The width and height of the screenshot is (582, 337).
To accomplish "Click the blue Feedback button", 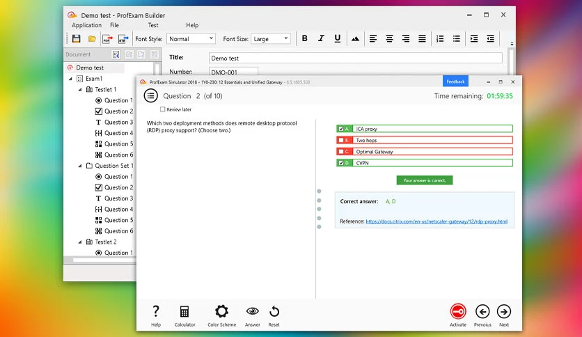I will (455, 81).
